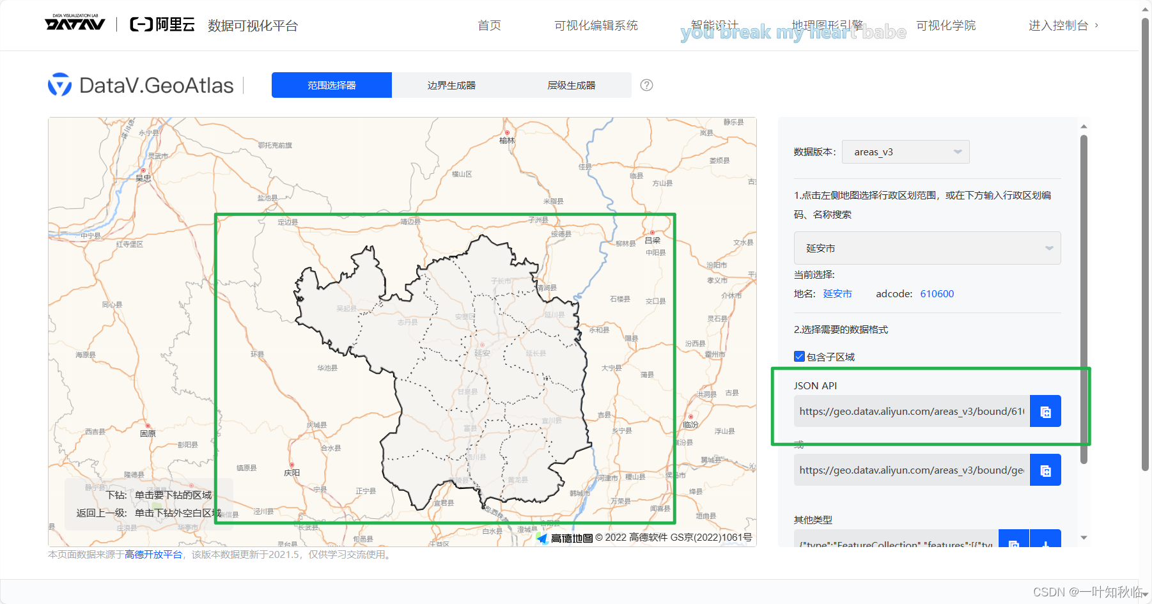
Task: Drill into 子长市 region on map
Action: [x=501, y=281]
